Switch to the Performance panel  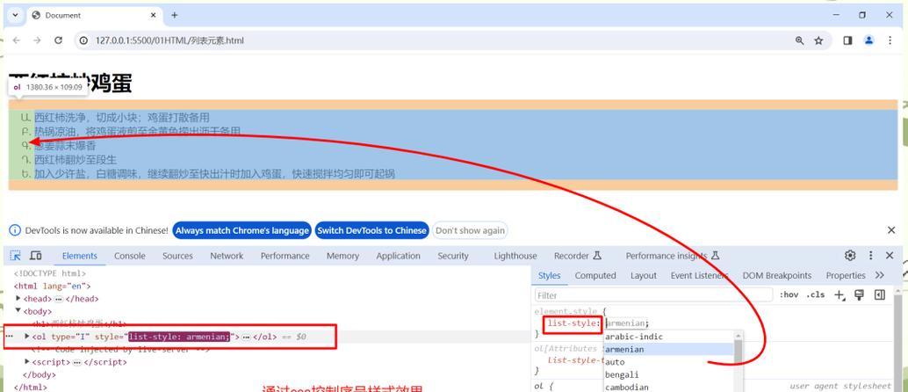click(x=285, y=256)
